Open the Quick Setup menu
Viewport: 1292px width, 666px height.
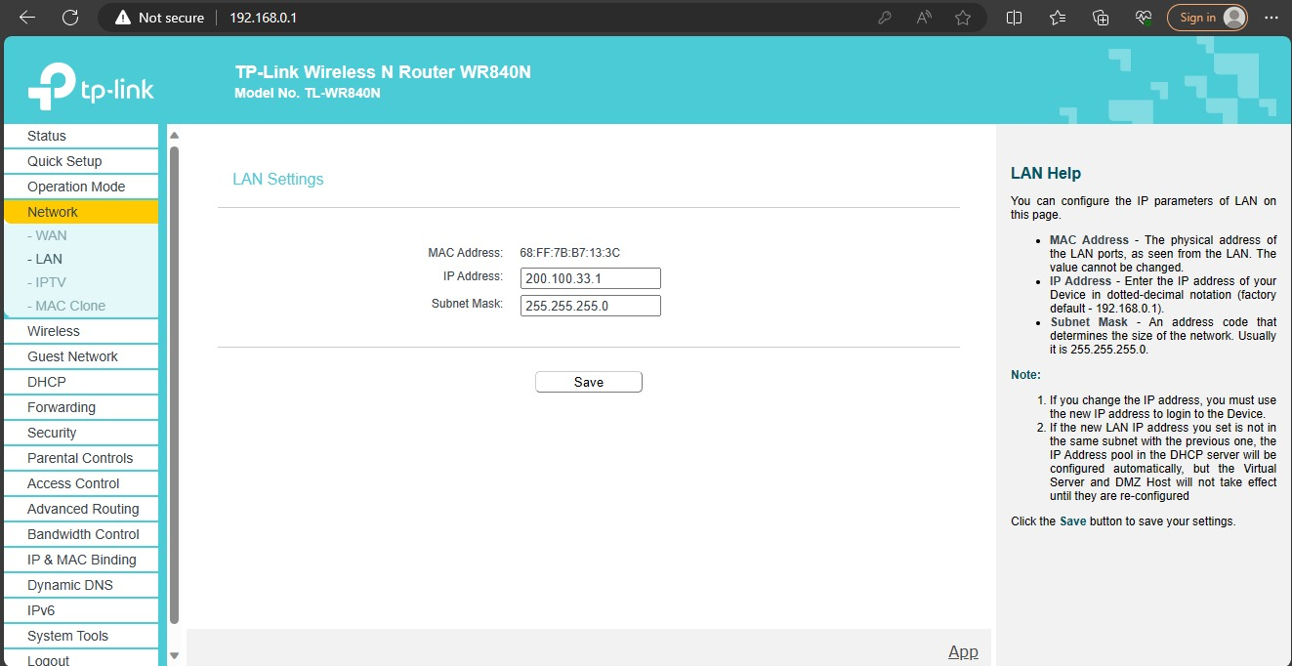click(x=81, y=161)
